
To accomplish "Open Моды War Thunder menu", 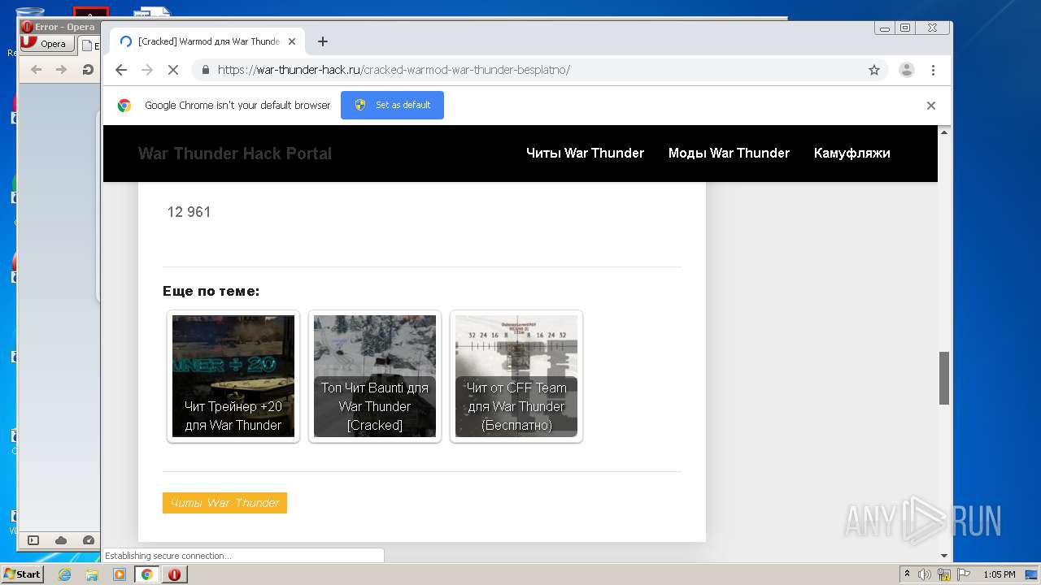I will [729, 153].
